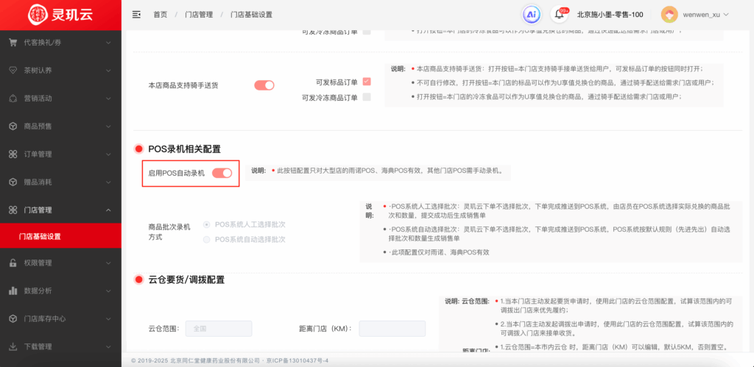Image resolution: width=754 pixels, height=367 pixels.
Task: Click the 营销活动 sidebar icon
Action: [13, 98]
